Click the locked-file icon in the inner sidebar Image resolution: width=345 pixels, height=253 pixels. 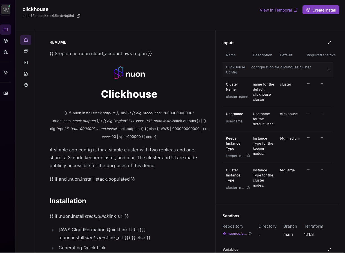point(26,74)
